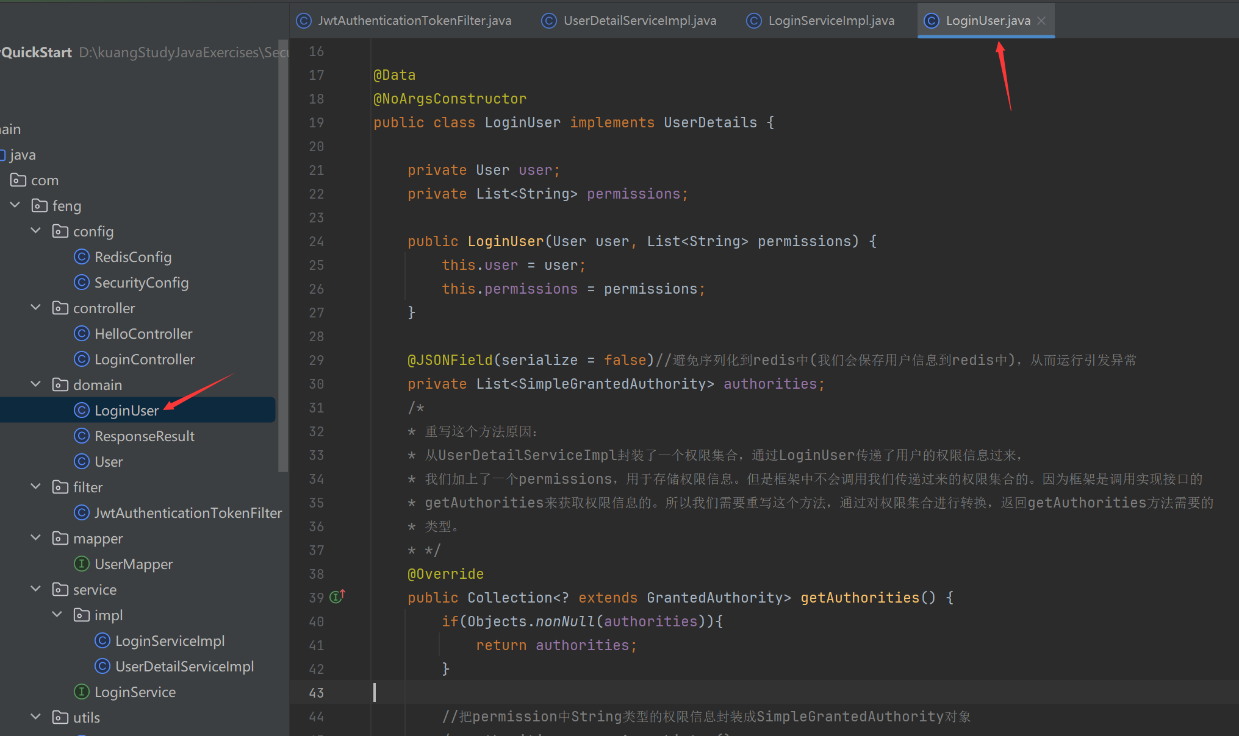This screenshot has width=1239, height=736.
Task: Click the @Data annotation on line 17
Action: (x=394, y=75)
